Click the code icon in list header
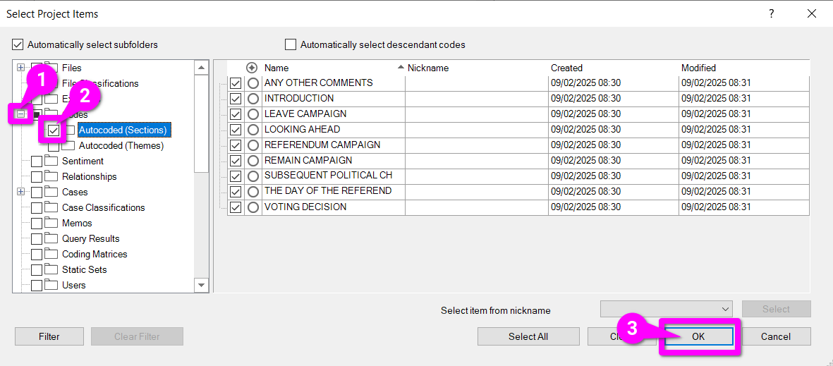The height and width of the screenshot is (366, 833). click(x=252, y=68)
